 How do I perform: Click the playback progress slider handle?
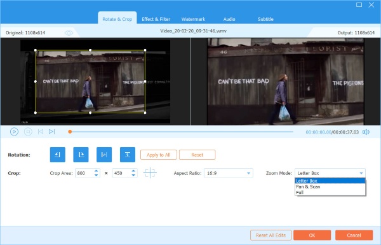tap(70, 132)
